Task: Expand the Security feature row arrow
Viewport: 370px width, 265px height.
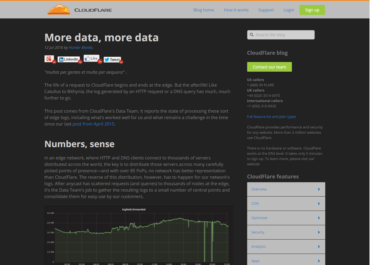Action: click(x=319, y=232)
